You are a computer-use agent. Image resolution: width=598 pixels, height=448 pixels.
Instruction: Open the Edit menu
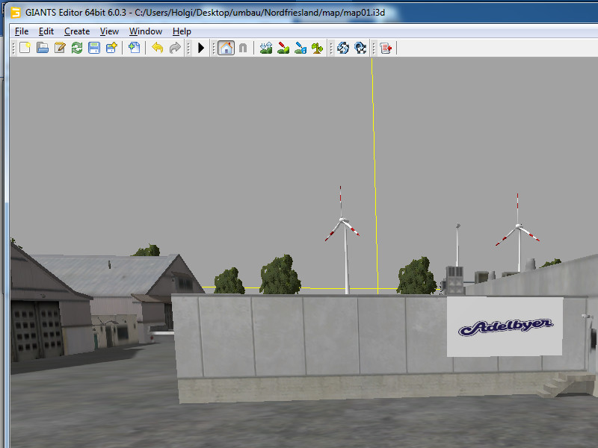pos(46,31)
